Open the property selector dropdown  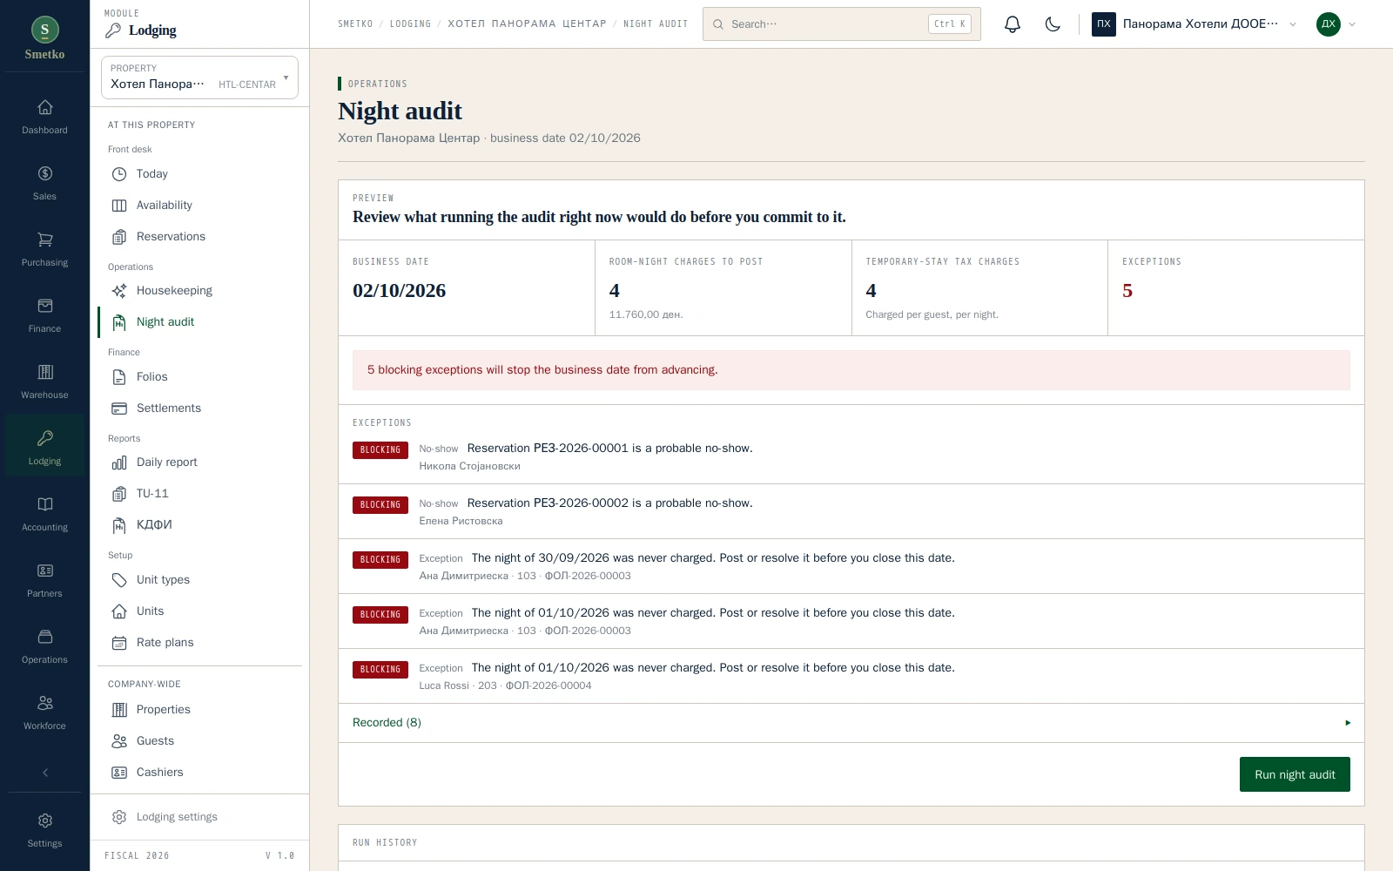[199, 78]
